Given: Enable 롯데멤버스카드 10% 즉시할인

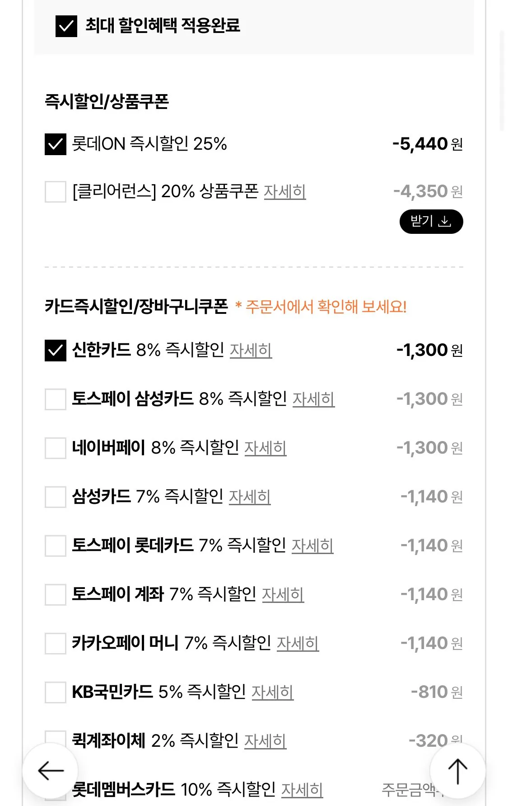Looking at the screenshot, I should [x=55, y=789].
